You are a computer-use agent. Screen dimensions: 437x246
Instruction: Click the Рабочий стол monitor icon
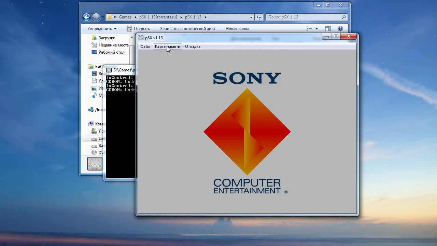(95, 52)
